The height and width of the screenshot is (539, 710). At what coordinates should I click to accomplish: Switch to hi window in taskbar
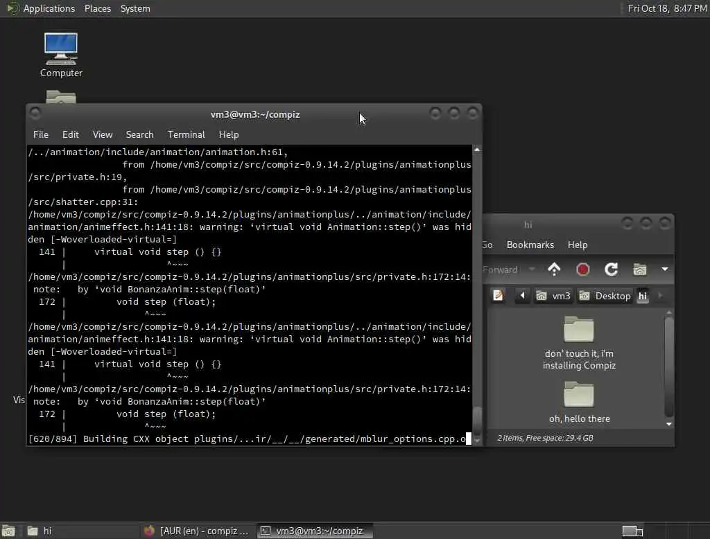point(82,531)
